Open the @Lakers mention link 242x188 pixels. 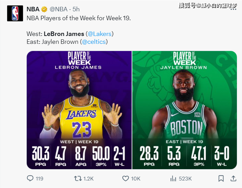[99, 34]
